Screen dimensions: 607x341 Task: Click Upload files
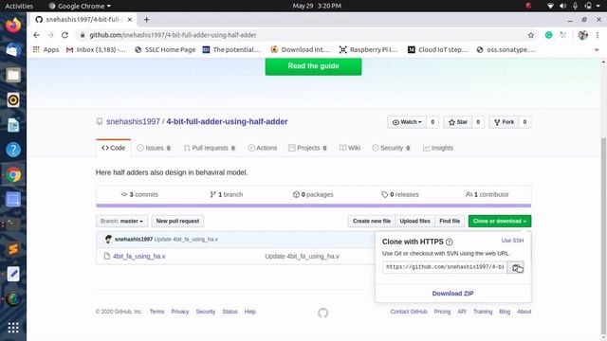click(415, 221)
